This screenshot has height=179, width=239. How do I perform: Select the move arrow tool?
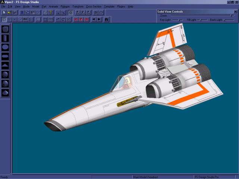point(58,19)
